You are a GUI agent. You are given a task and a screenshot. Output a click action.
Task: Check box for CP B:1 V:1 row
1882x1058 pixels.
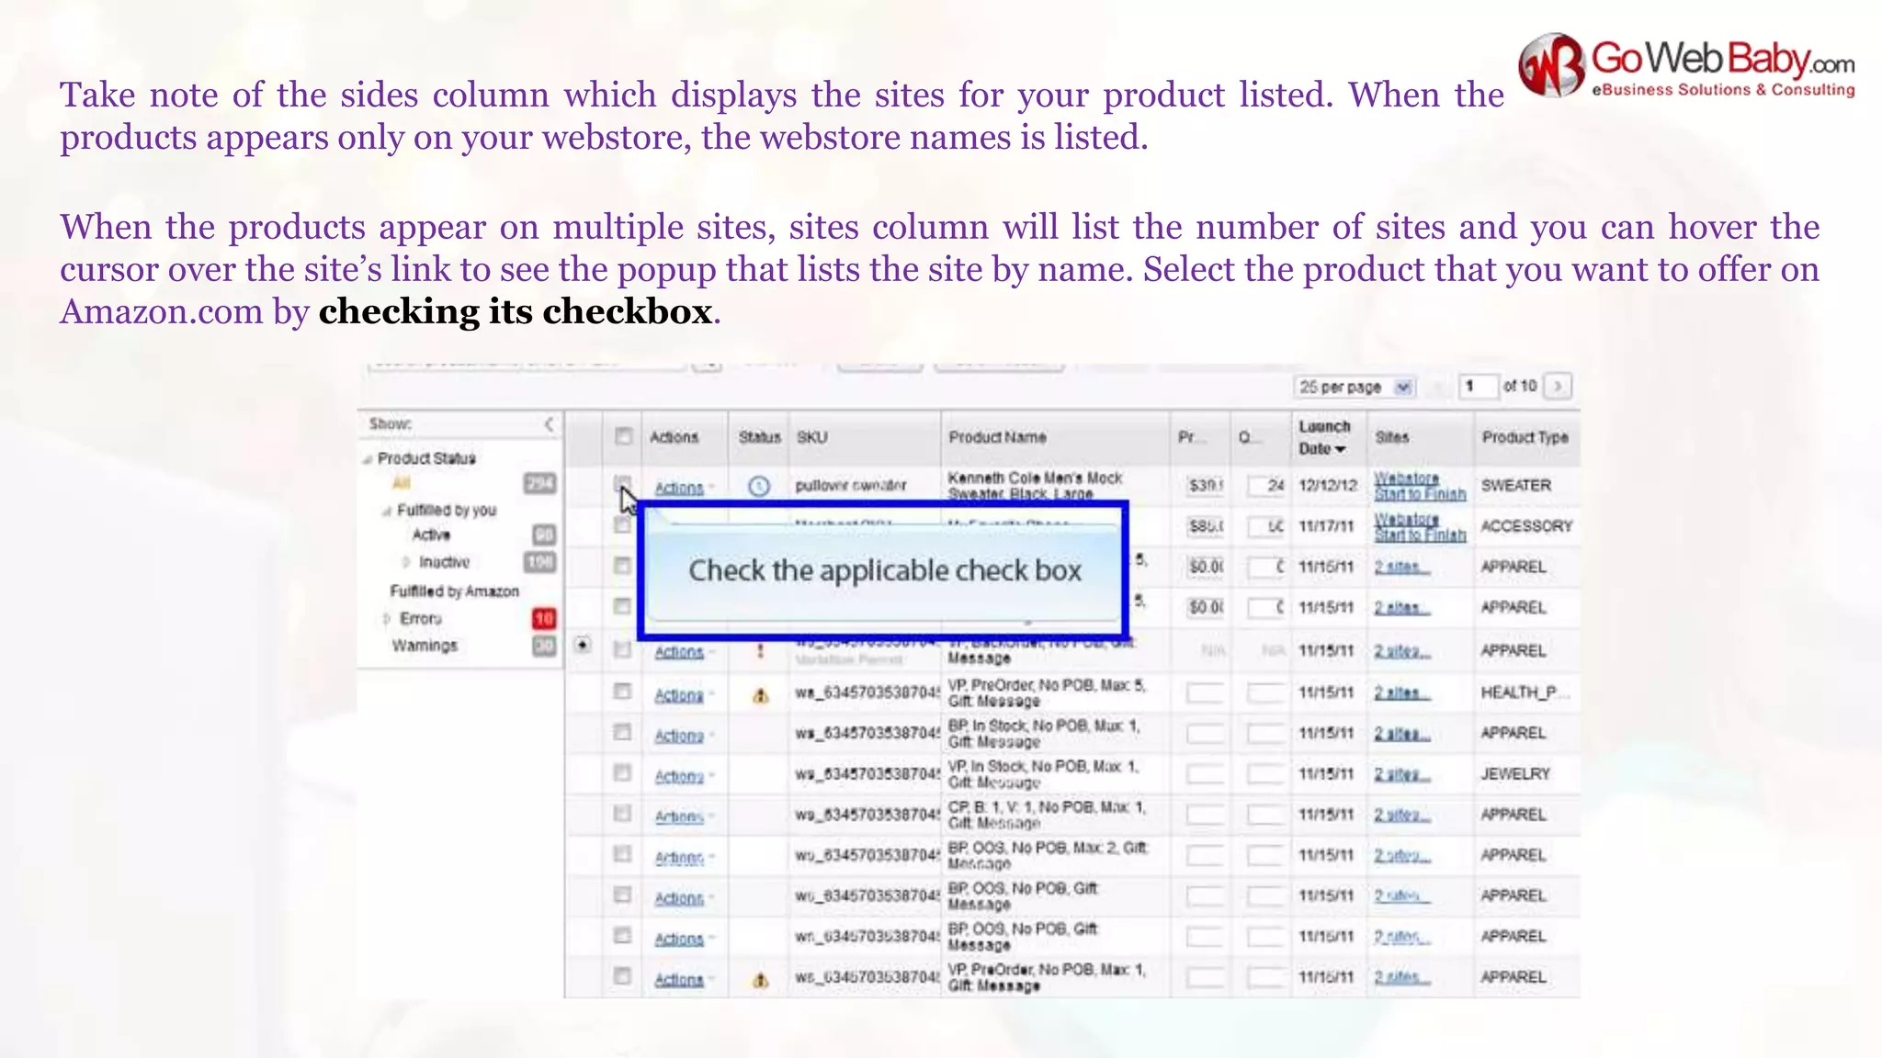[622, 813]
